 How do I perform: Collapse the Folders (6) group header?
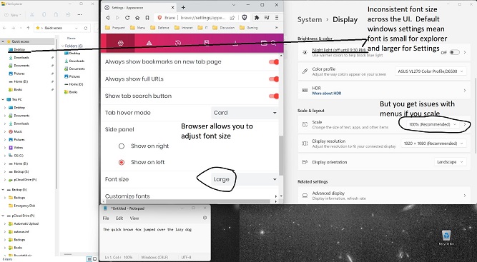63,46
